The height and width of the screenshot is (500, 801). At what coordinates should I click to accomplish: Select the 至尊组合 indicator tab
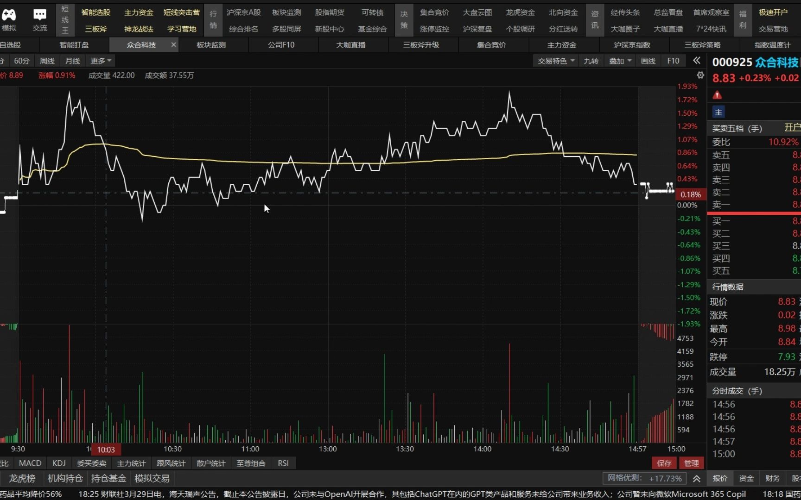[x=251, y=463]
